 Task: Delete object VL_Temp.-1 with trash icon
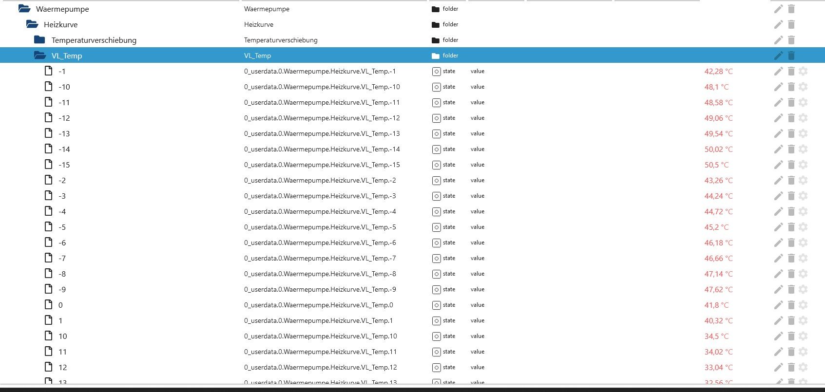[x=791, y=71]
